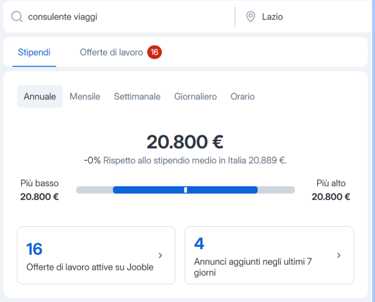Open the 16 active job offers card
The width and height of the screenshot is (375, 302).
click(91, 256)
